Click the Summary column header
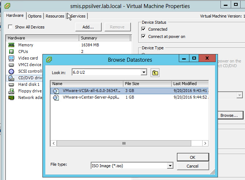The height and width of the screenshot is (180, 245). click(105, 38)
